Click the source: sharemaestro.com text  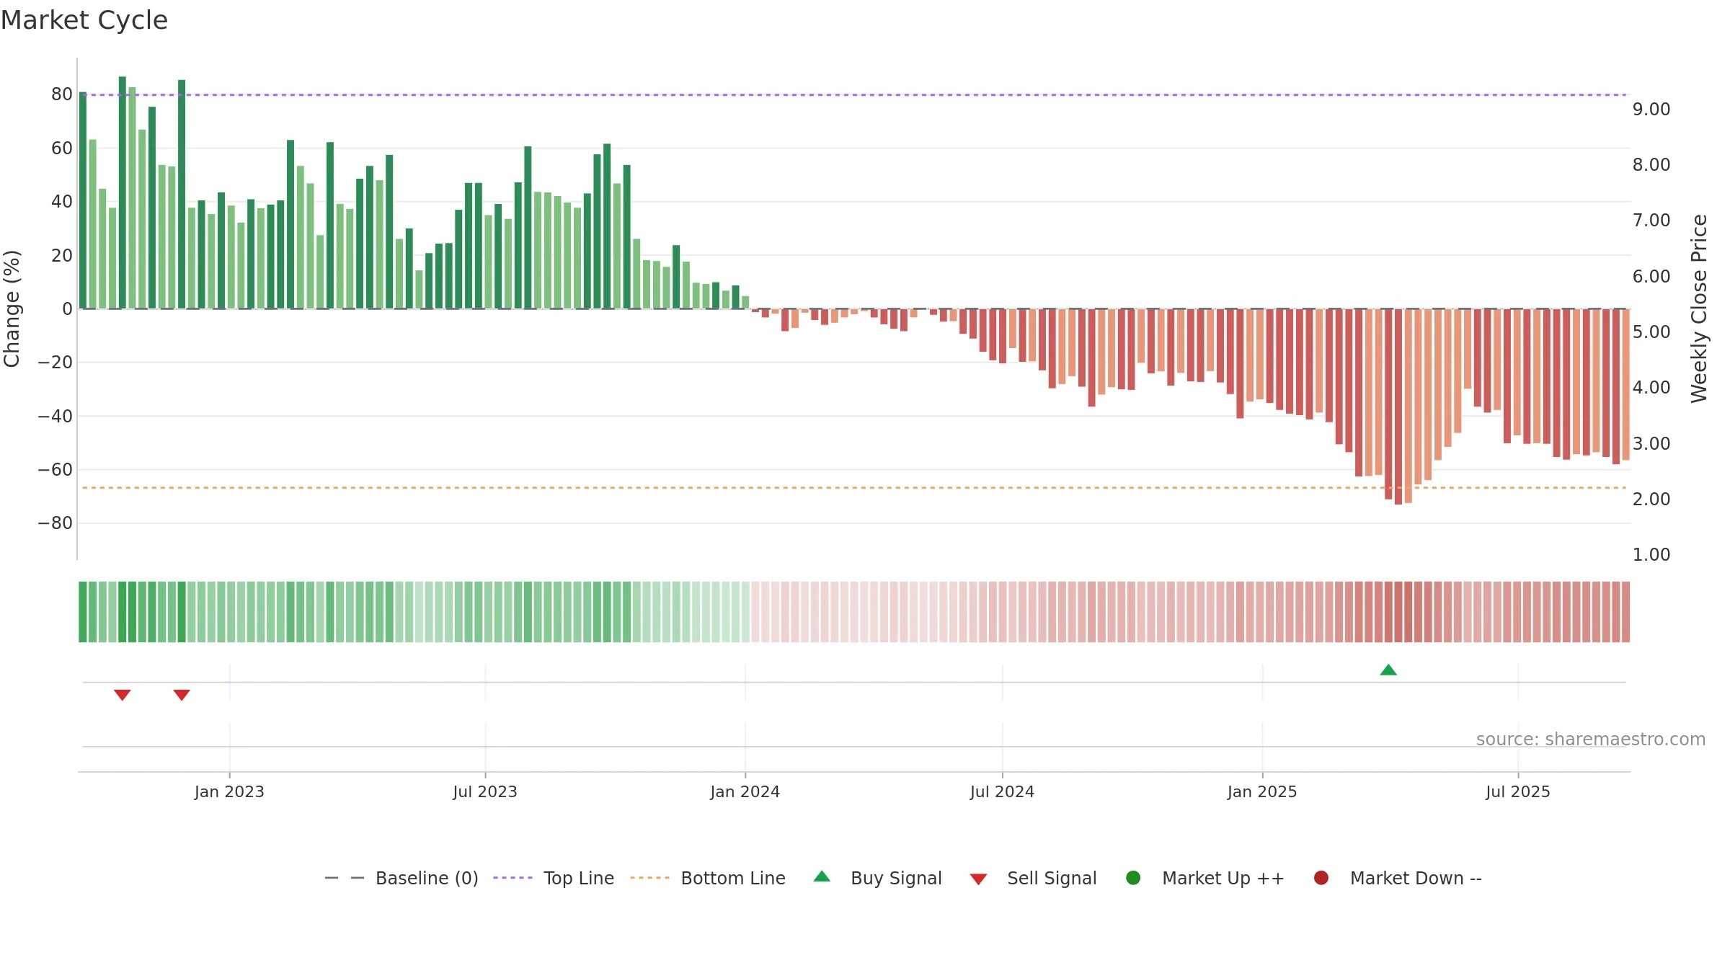[x=1591, y=739]
